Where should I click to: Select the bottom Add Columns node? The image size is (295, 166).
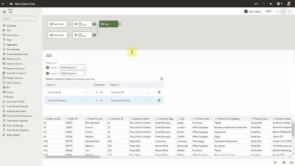click(x=82, y=35)
